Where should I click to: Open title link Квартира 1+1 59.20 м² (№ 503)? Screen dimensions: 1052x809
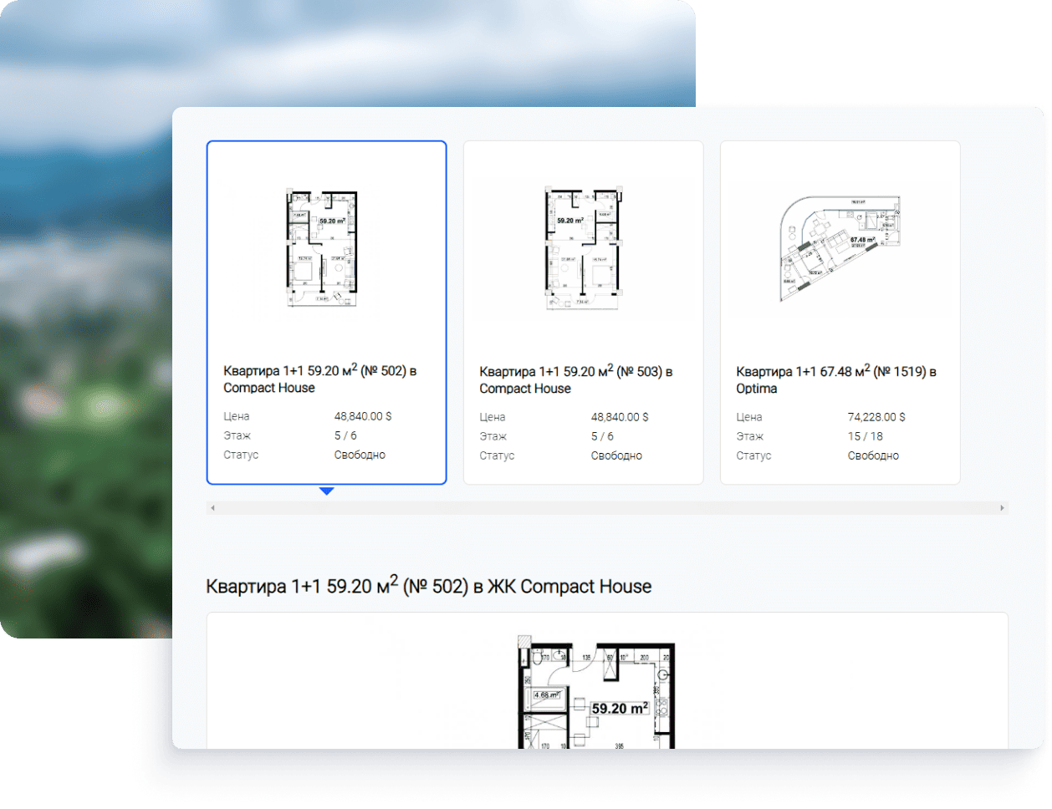[x=576, y=379]
